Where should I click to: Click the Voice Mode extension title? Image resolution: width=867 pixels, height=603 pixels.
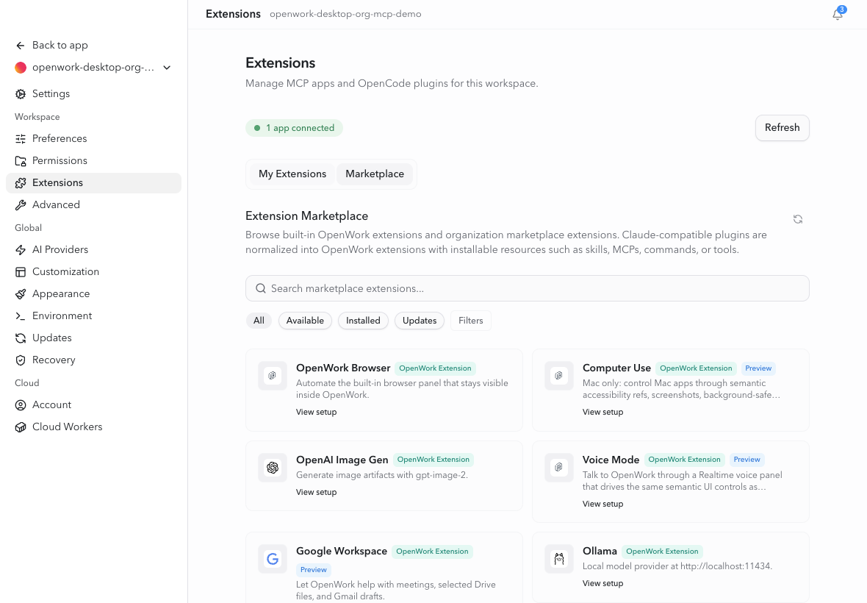click(611, 460)
